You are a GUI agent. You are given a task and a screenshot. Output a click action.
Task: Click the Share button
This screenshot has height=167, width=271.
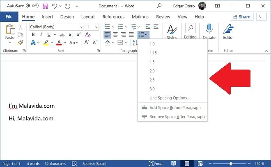(x=242, y=17)
